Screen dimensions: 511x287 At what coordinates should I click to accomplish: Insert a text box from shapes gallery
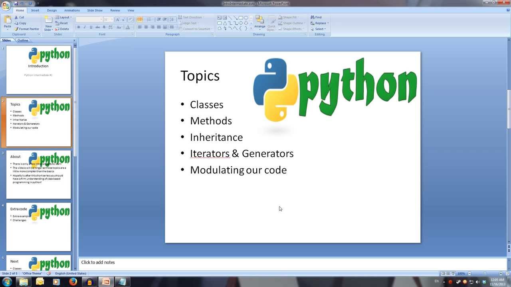click(219, 18)
